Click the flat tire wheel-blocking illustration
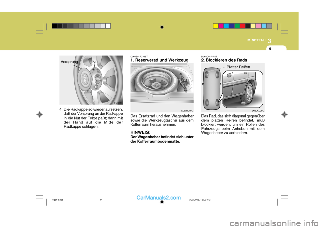Image resolution: width=324 pixels, height=229 pixels. tap(233, 88)
